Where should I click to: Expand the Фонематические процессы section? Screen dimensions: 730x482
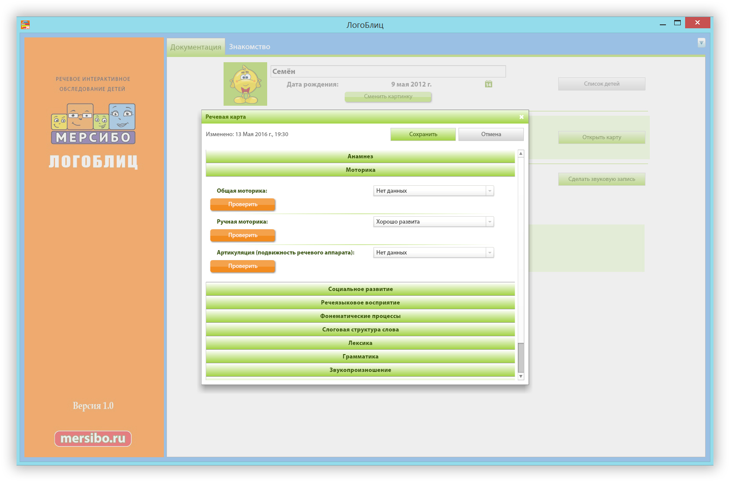pyautogui.click(x=360, y=316)
